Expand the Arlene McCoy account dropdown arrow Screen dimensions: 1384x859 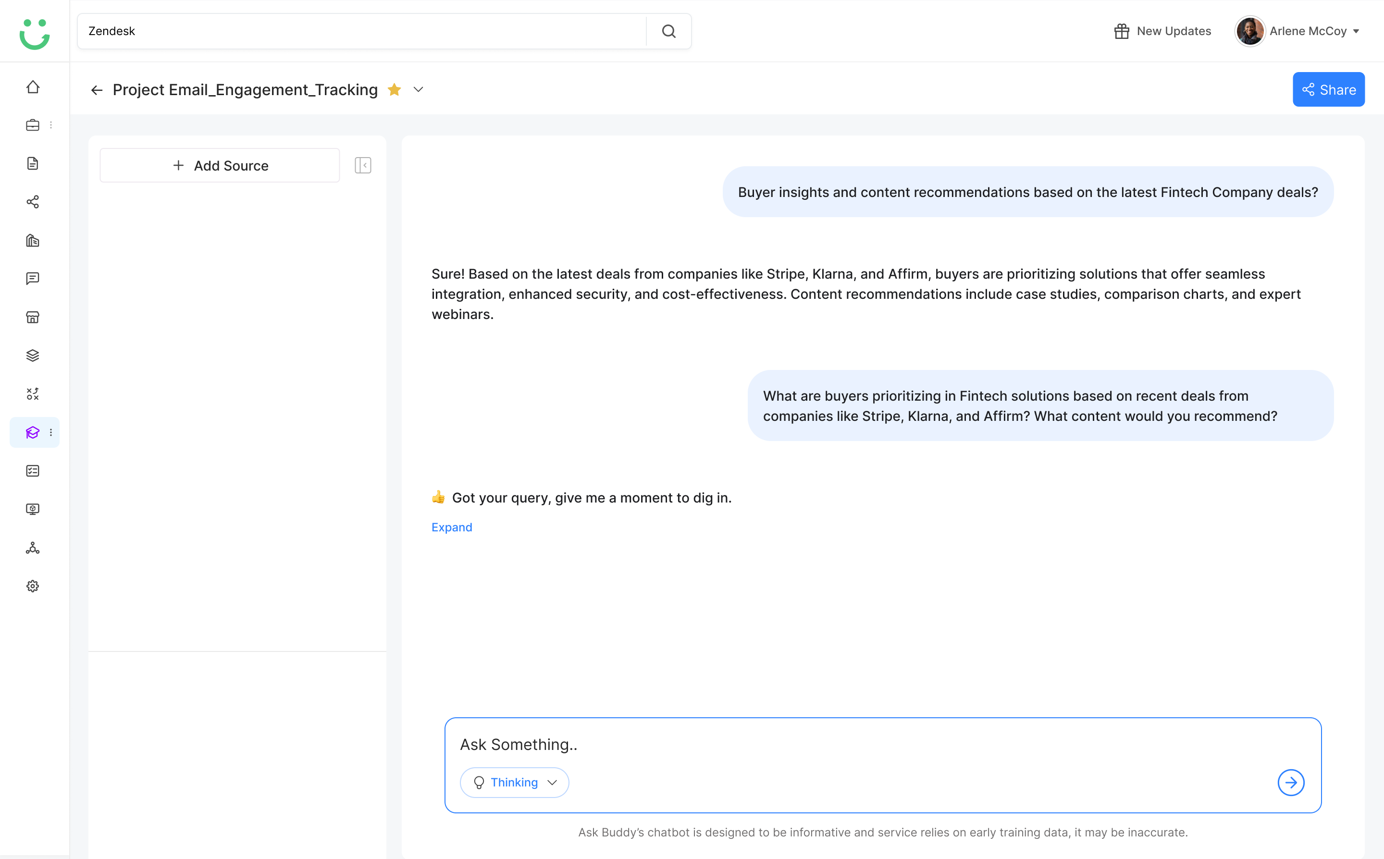(x=1356, y=31)
